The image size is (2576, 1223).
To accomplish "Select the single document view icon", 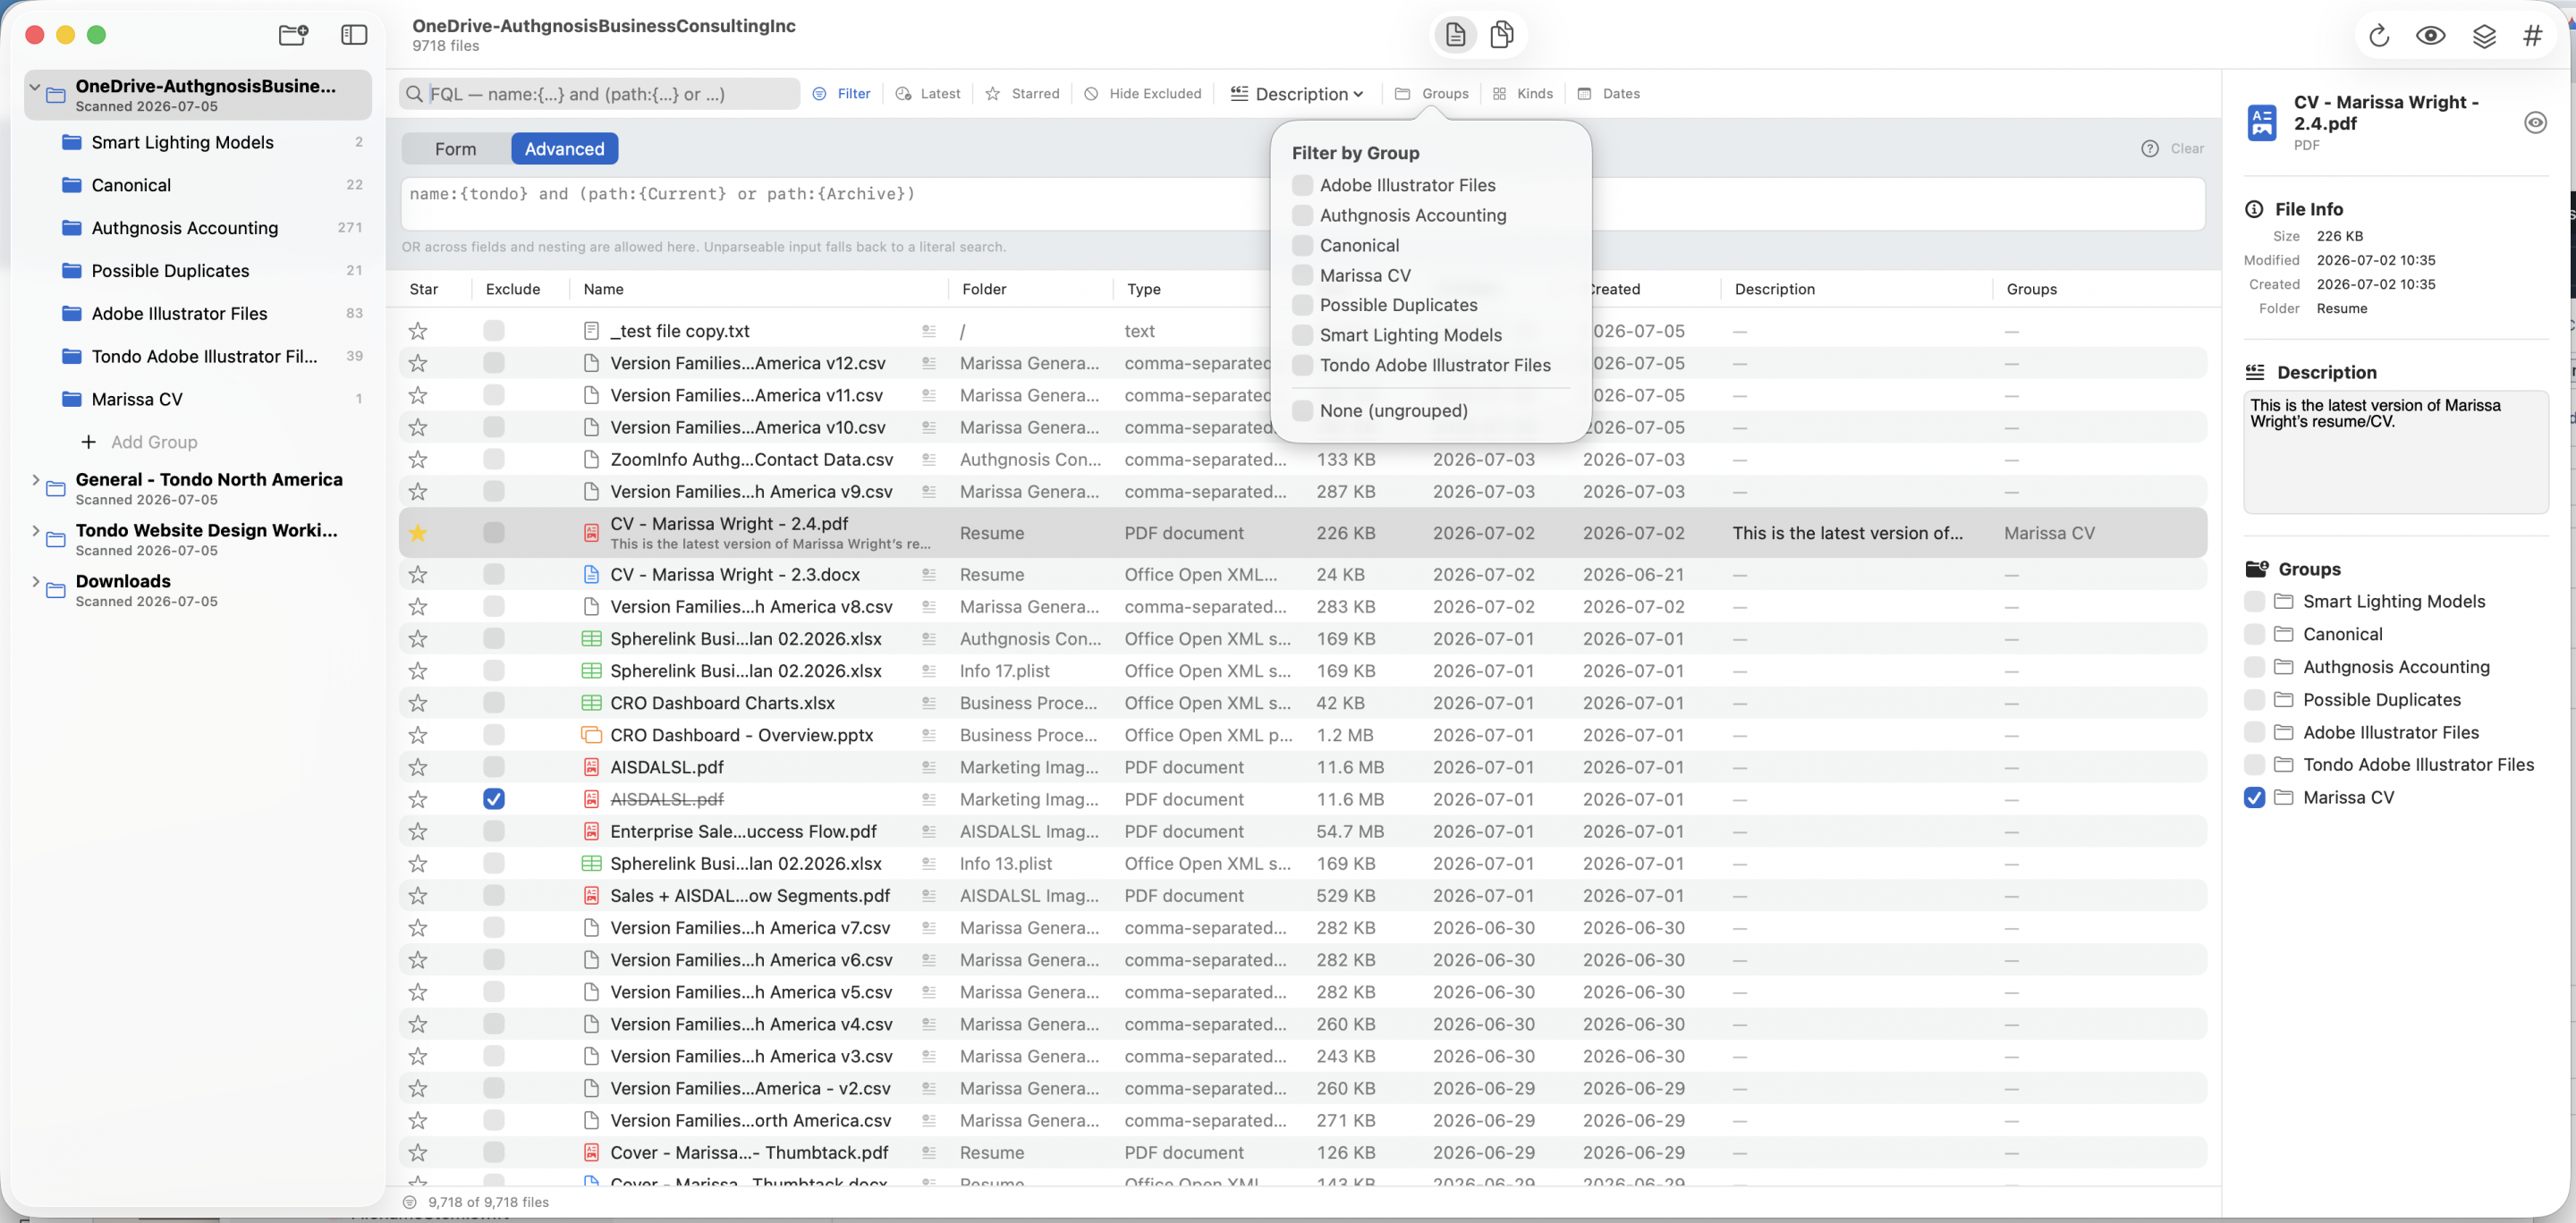I will click(1456, 35).
